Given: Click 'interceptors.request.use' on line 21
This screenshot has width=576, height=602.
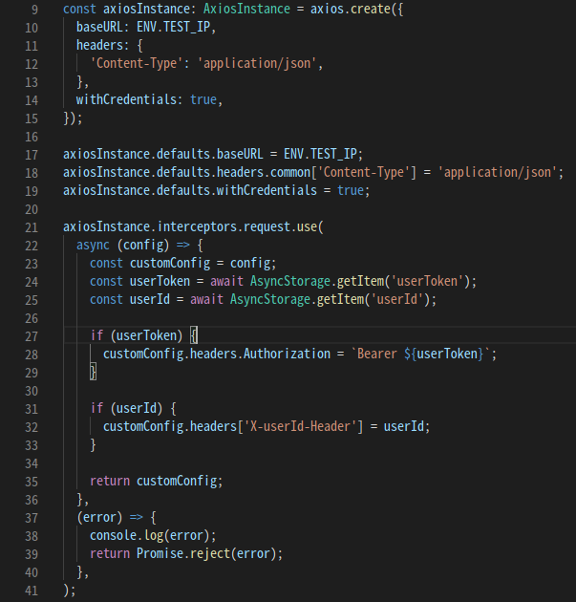Looking at the screenshot, I should (x=237, y=226).
